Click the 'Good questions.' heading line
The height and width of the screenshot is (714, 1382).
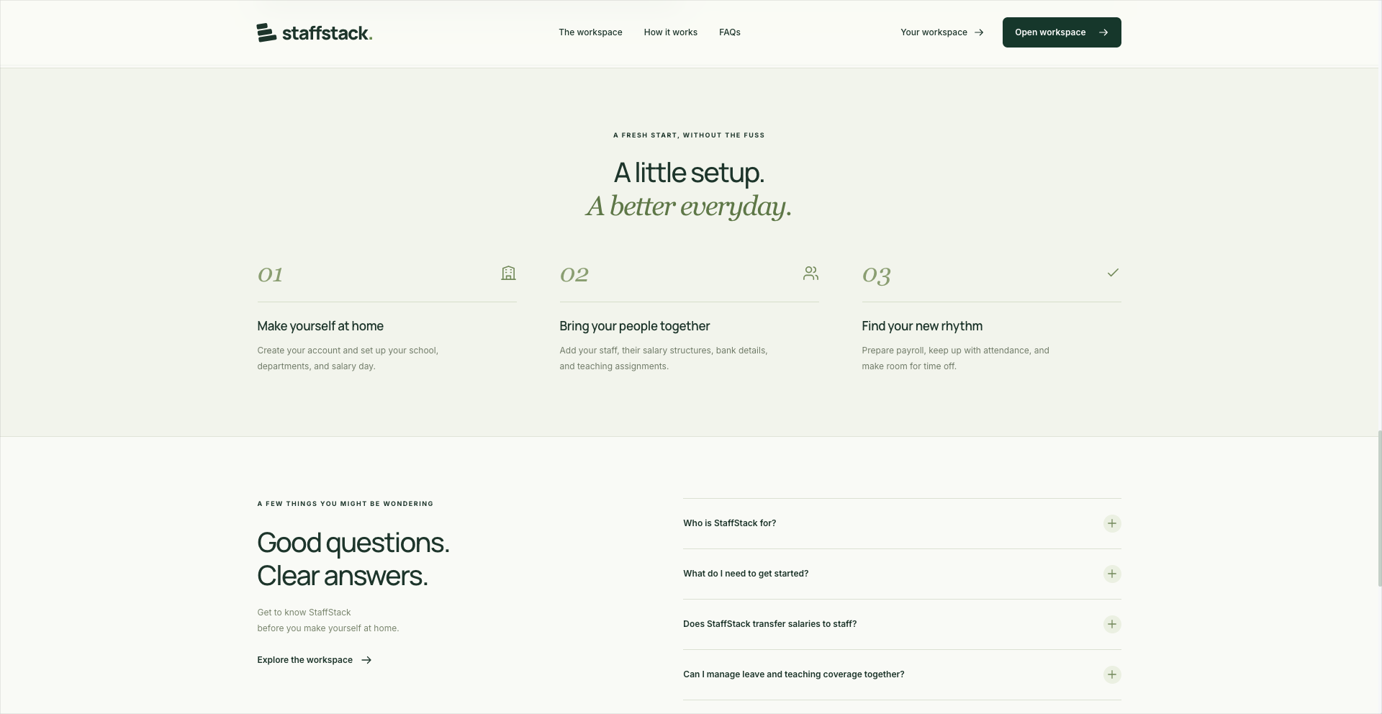(353, 543)
